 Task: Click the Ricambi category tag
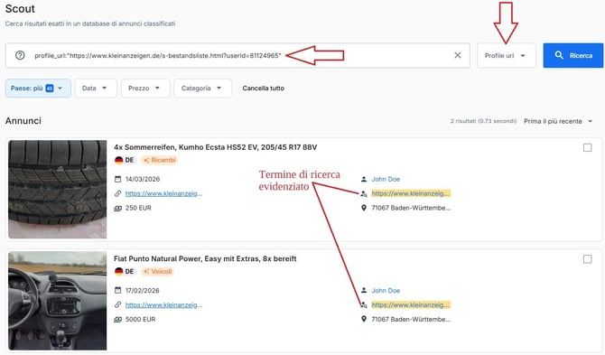point(159,160)
